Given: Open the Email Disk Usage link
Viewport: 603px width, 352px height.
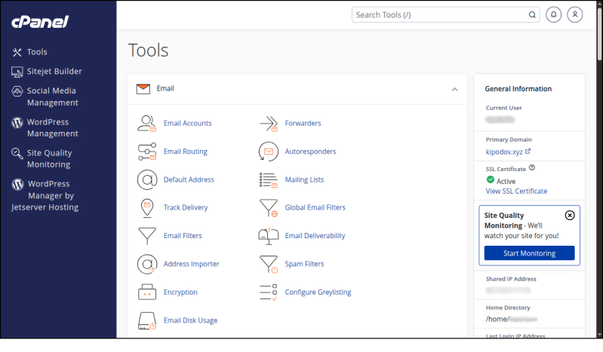Looking at the screenshot, I should tap(190, 320).
